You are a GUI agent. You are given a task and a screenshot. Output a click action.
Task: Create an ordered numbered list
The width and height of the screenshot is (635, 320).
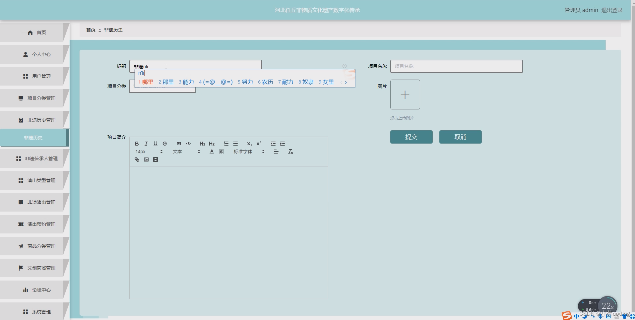226,144
